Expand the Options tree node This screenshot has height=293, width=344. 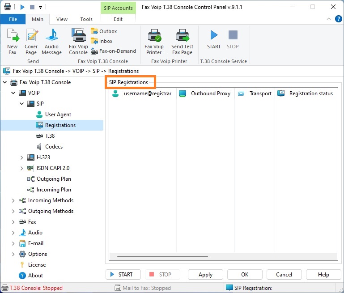13,254
